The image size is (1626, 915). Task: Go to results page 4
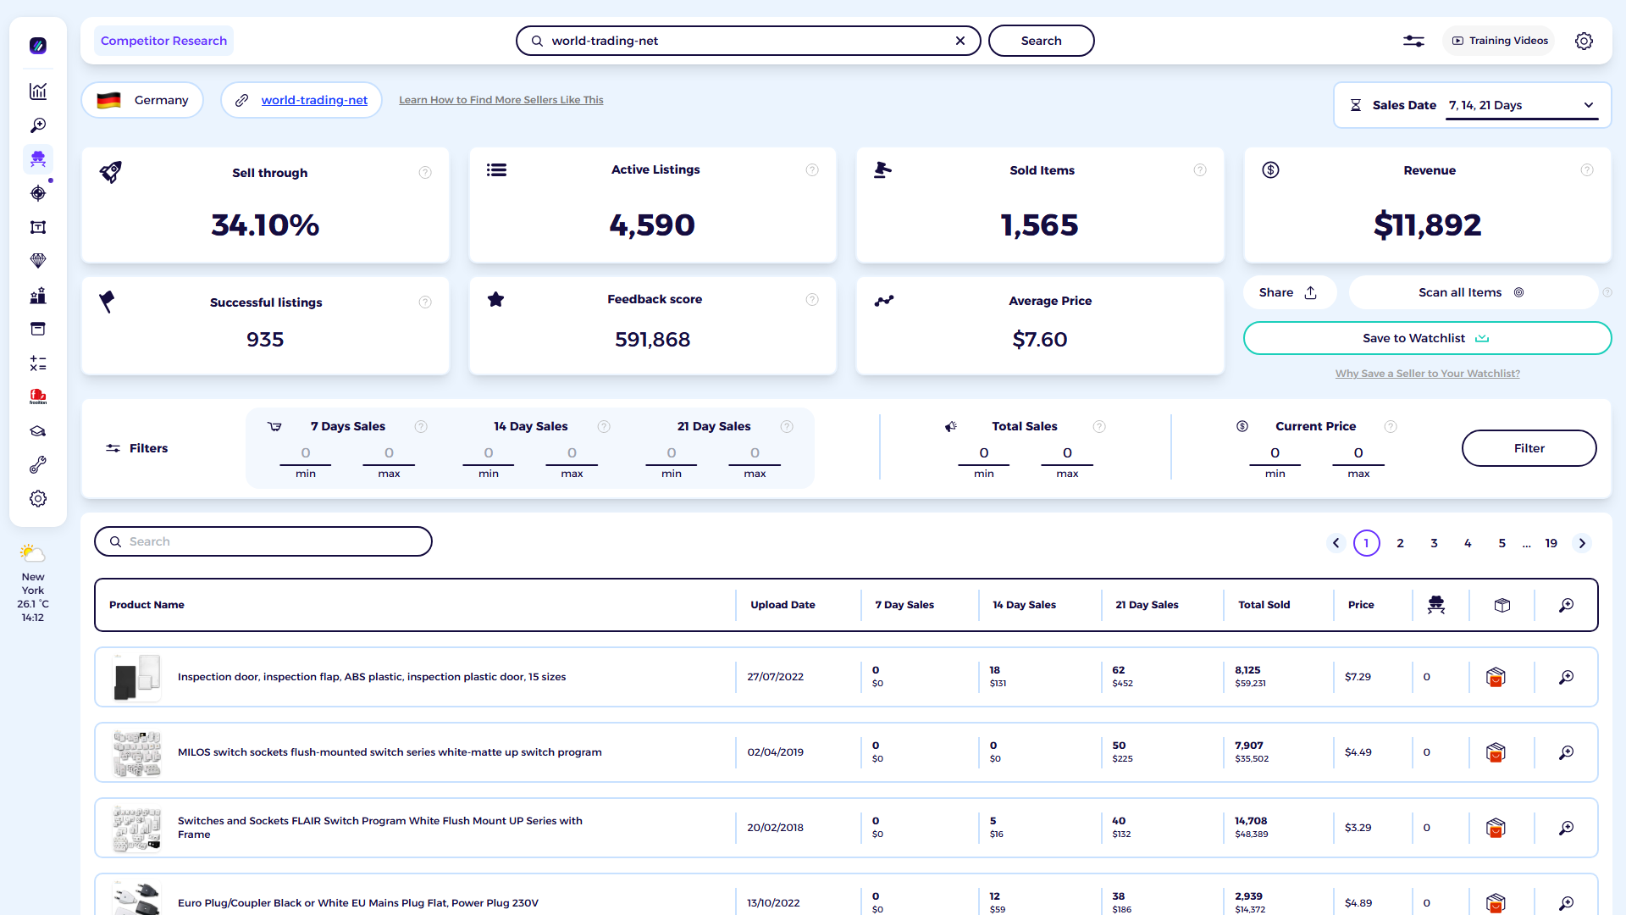click(x=1468, y=543)
